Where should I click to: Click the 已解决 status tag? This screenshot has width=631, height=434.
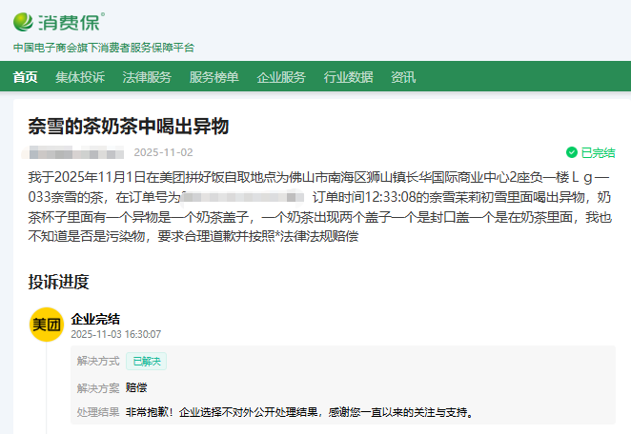[x=147, y=361]
